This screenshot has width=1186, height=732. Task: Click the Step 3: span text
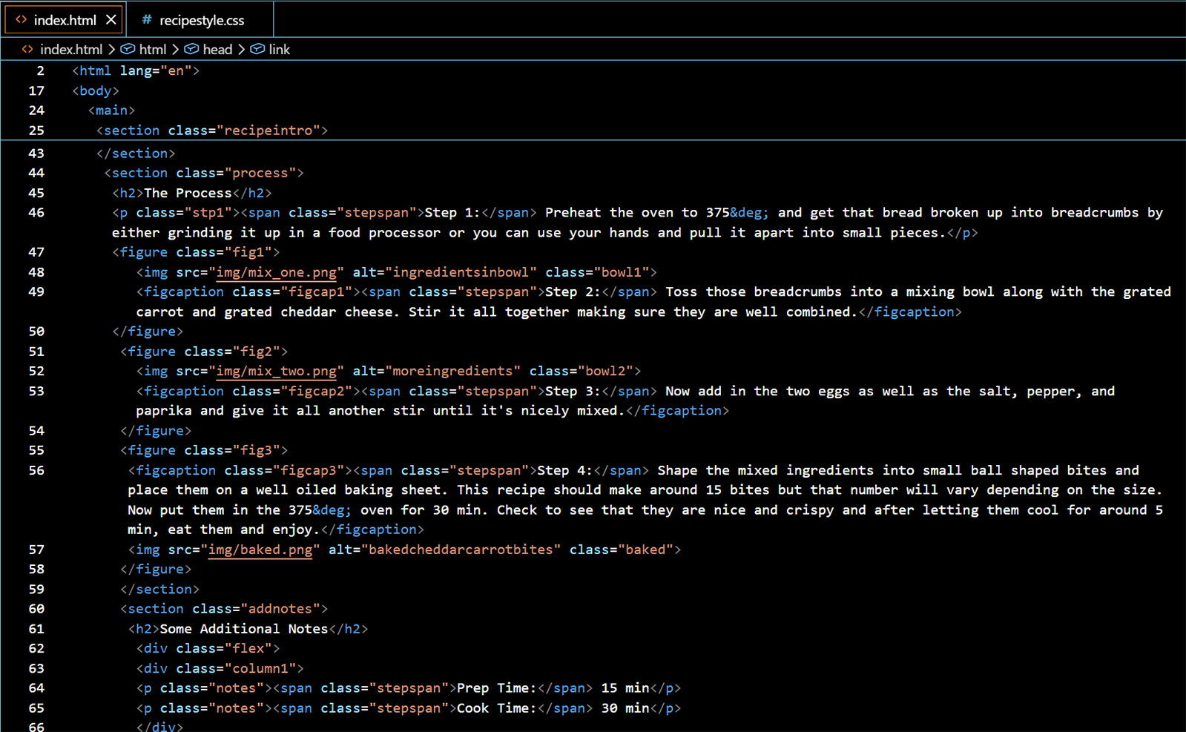573,391
